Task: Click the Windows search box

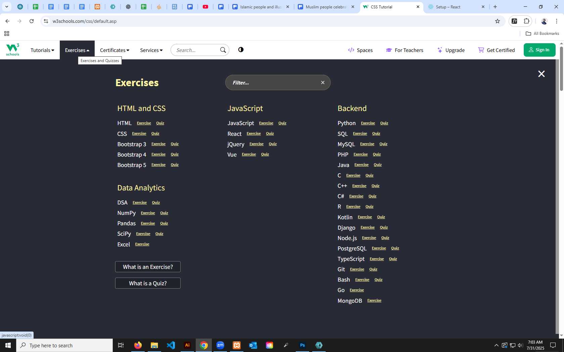Action: (64, 345)
